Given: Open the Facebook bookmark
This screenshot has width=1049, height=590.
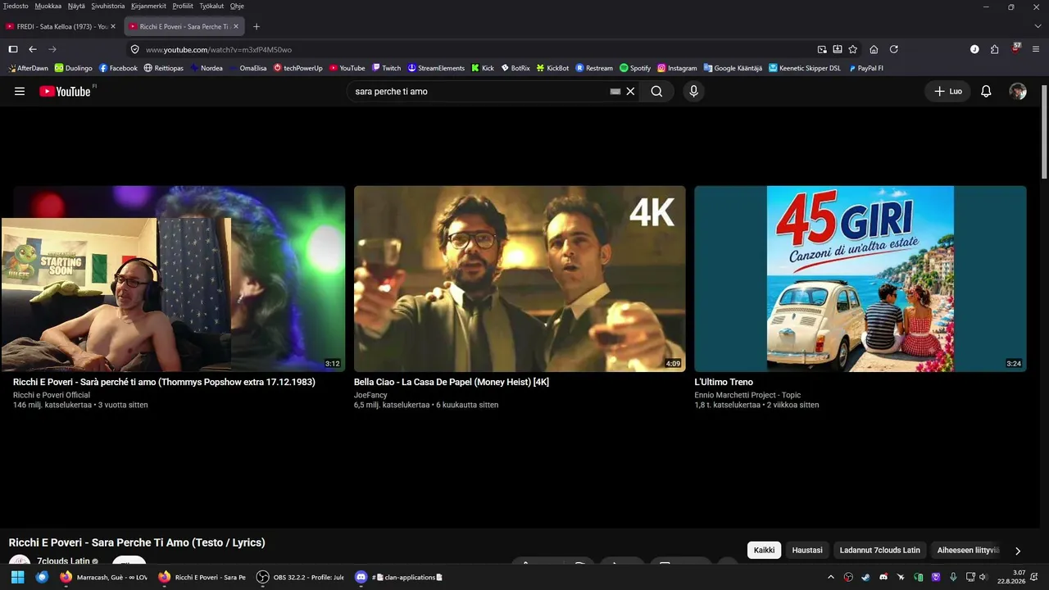Looking at the screenshot, I should [118, 68].
